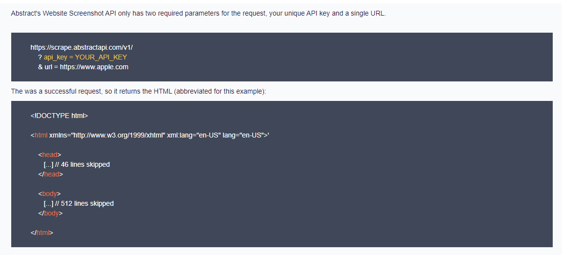Select the <!DOCTYPE html> line

click(59, 116)
